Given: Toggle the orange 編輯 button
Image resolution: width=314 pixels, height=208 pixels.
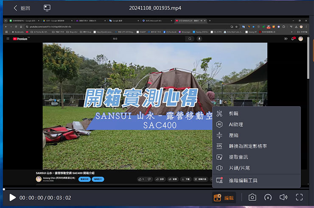Looking at the screenshot, I should (x=224, y=197).
